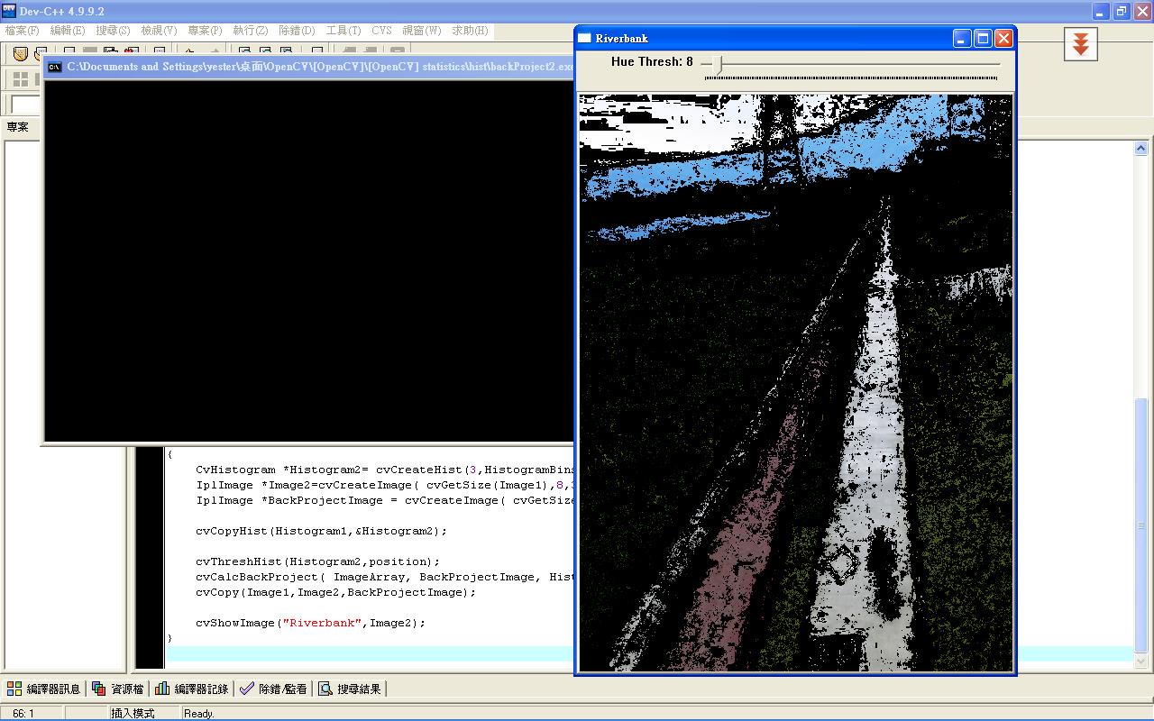This screenshot has height=721, width=1154.
Task: Close the Riverbank window
Action: tap(1003, 38)
